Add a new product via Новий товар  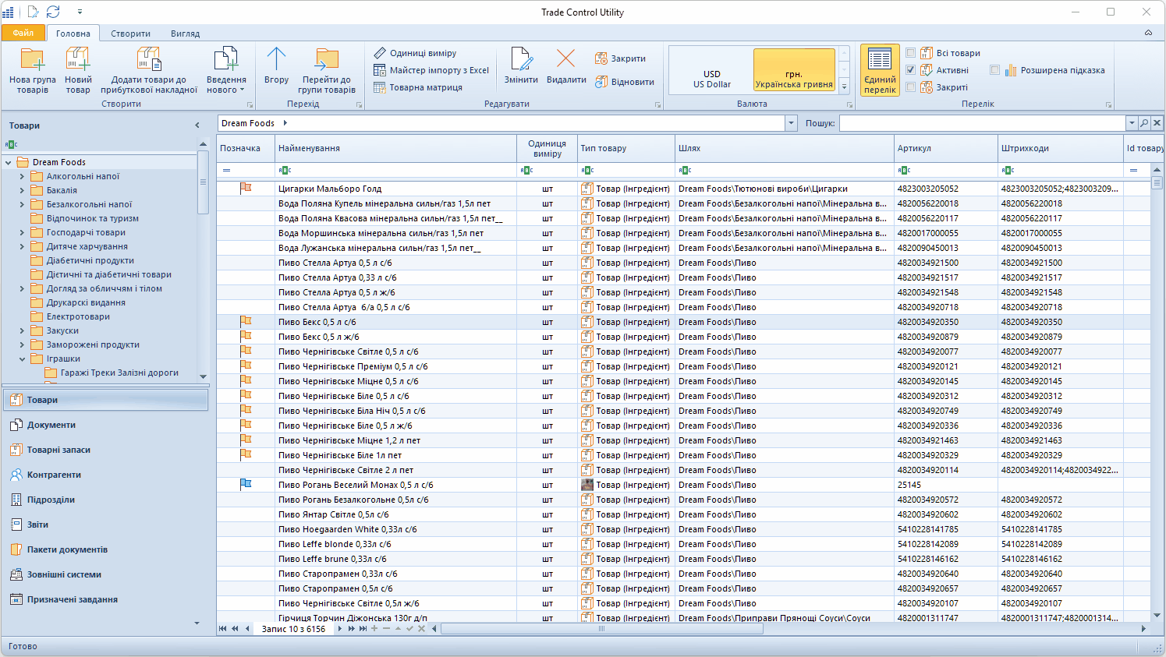pyautogui.click(x=78, y=69)
